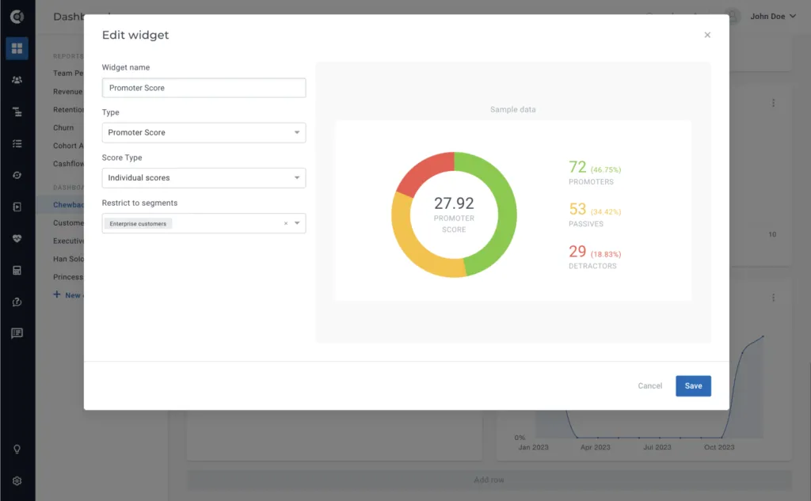Open the checklist icon in the sidebar

pyautogui.click(x=17, y=144)
